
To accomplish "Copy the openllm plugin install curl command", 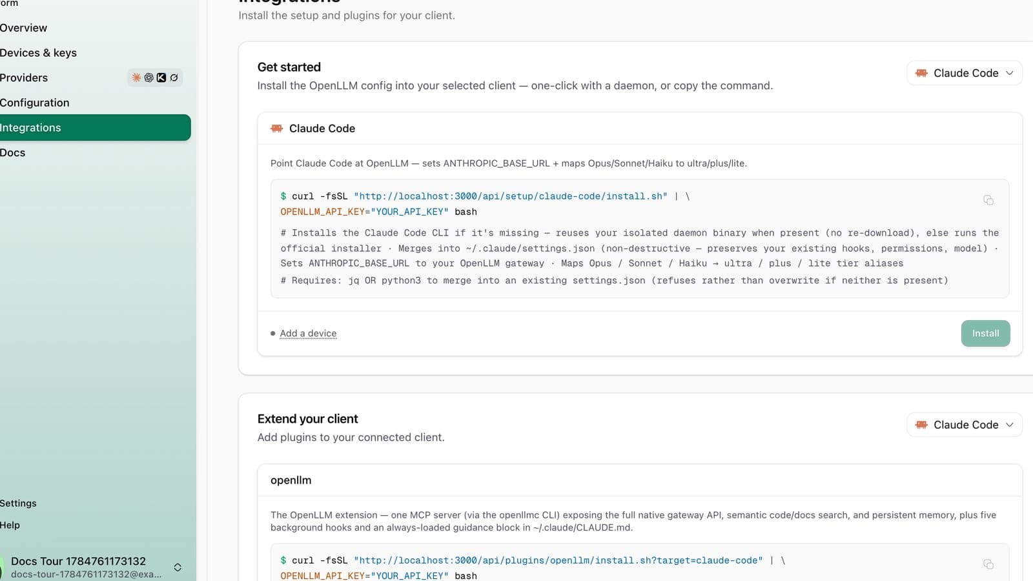I will point(988,564).
